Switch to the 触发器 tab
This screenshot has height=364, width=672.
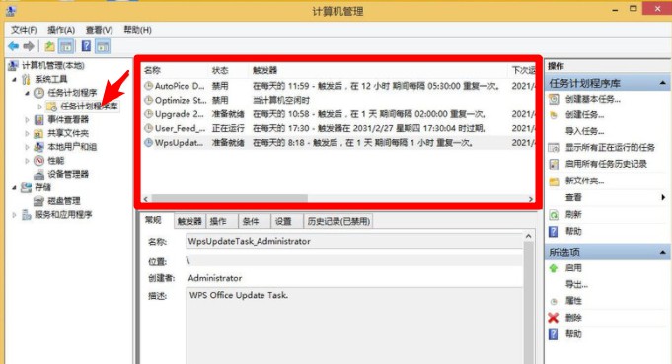pos(189,221)
